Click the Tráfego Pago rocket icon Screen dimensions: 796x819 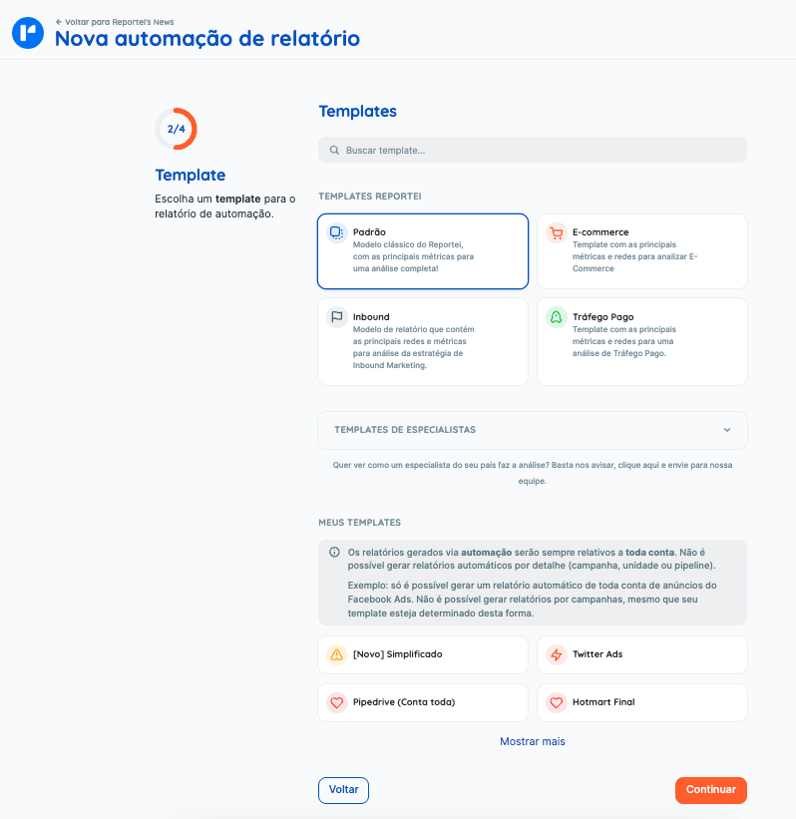point(557,317)
